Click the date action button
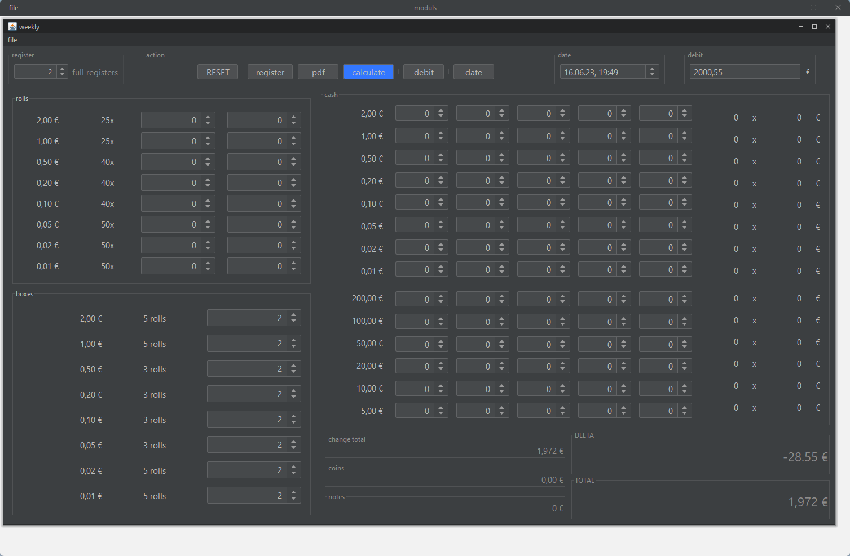 click(x=474, y=72)
